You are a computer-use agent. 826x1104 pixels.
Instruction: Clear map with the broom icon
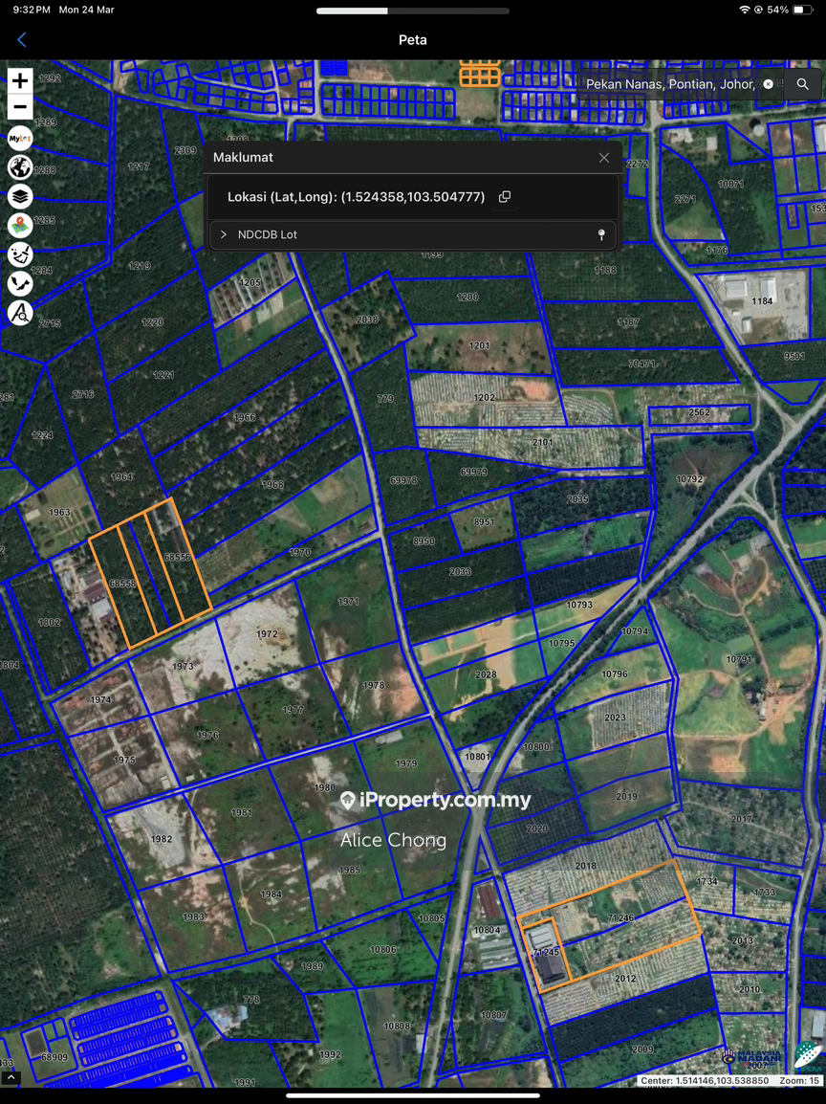point(20,254)
